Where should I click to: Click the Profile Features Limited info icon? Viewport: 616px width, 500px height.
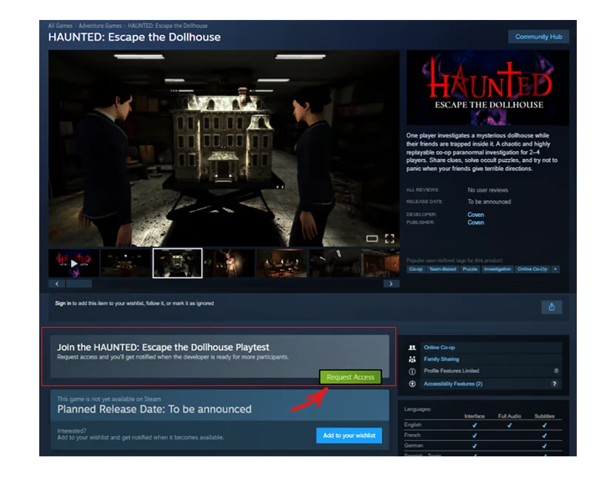click(x=412, y=371)
